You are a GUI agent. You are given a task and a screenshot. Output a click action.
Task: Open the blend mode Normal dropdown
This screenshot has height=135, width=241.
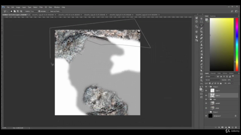click(x=213, y=80)
